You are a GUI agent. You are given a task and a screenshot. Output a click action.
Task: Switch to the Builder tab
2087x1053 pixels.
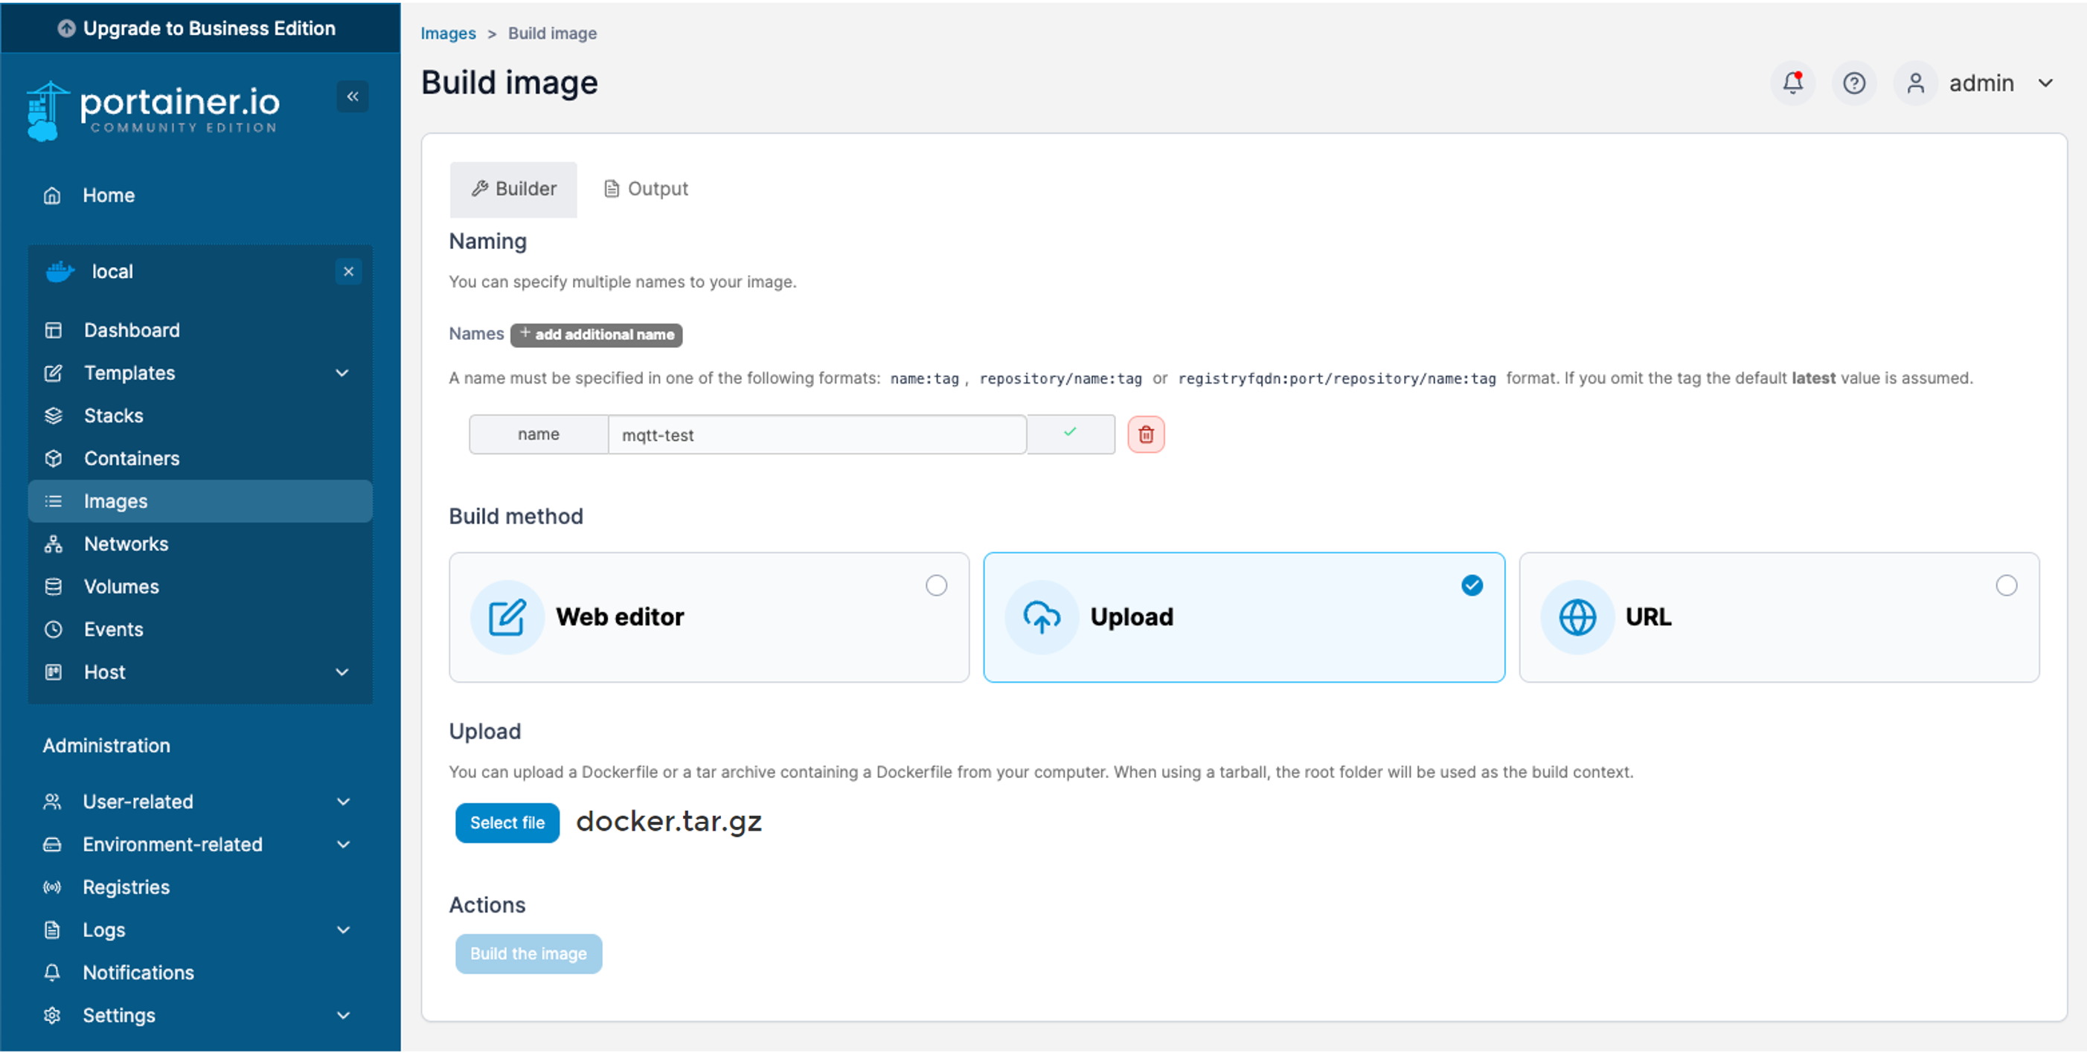click(x=514, y=187)
